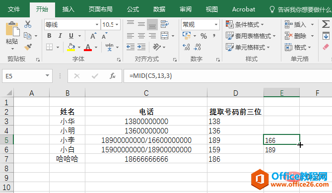Click the fx insert function button
Screen dimensions: 332x193
coord(113,76)
